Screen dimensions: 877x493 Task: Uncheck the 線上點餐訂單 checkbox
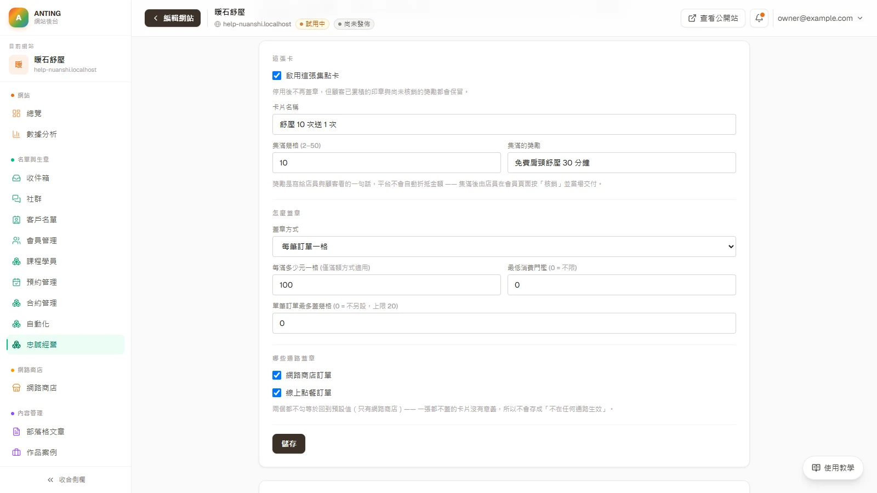277,393
